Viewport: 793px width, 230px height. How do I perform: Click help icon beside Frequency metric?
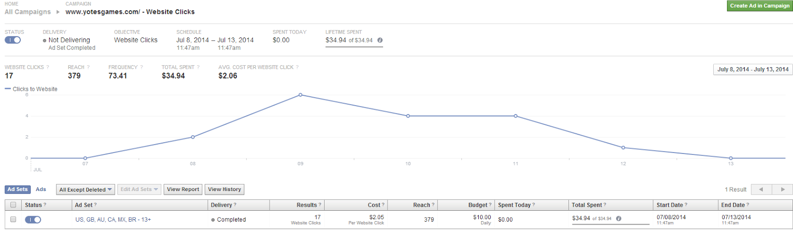coord(141,67)
